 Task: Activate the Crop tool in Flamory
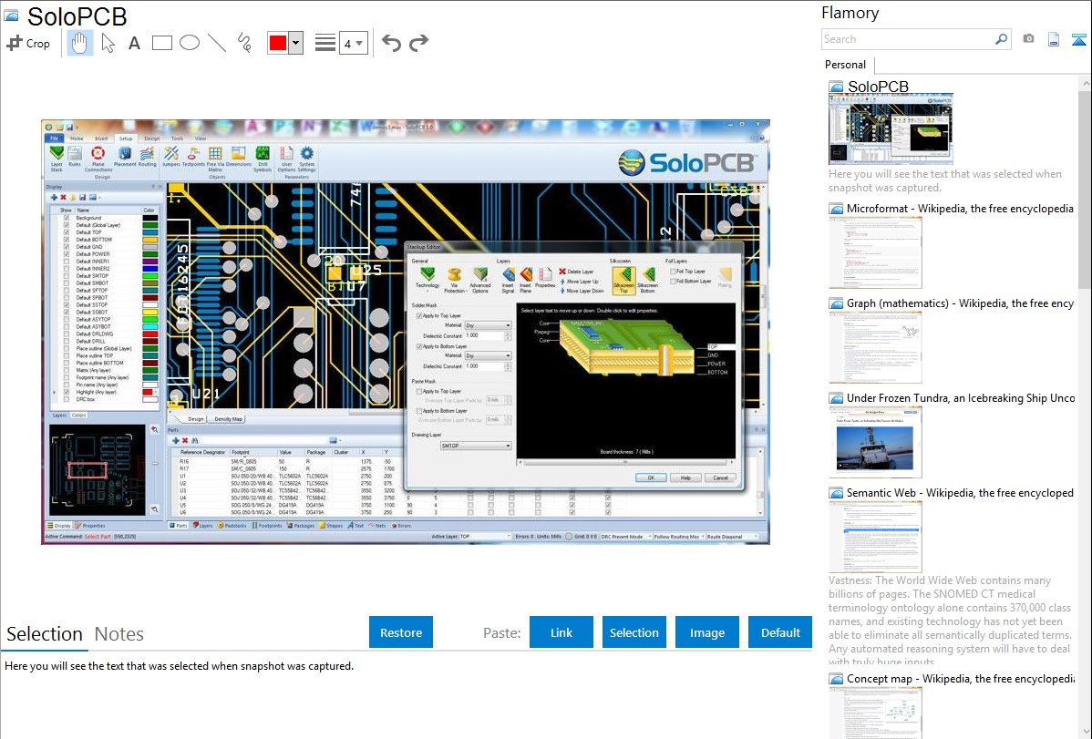(x=28, y=43)
